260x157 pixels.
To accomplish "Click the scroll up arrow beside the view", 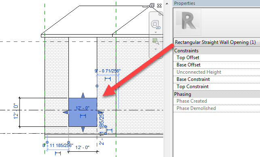I will 167,4.
